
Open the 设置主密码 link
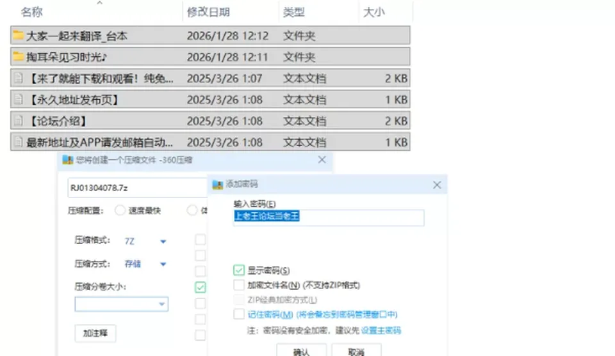tap(381, 330)
